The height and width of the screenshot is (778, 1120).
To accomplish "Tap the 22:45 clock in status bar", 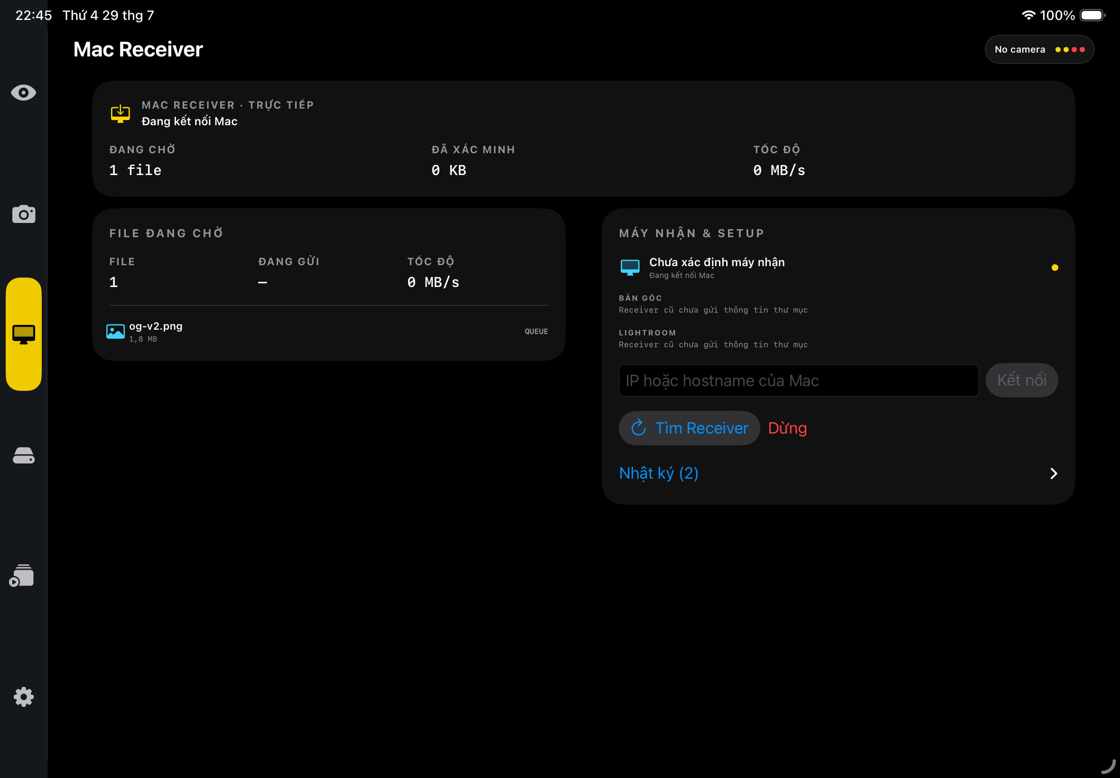I will pos(34,15).
